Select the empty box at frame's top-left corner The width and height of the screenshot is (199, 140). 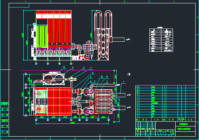(x=19, y=5)
